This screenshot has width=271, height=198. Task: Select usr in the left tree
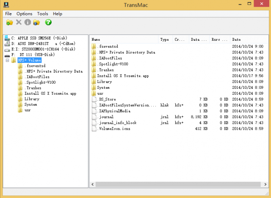(28, 110)
